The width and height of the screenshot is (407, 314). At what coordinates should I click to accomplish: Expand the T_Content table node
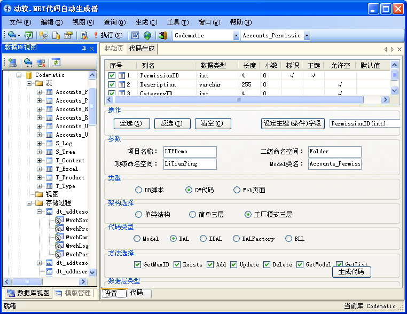point(39,160)
